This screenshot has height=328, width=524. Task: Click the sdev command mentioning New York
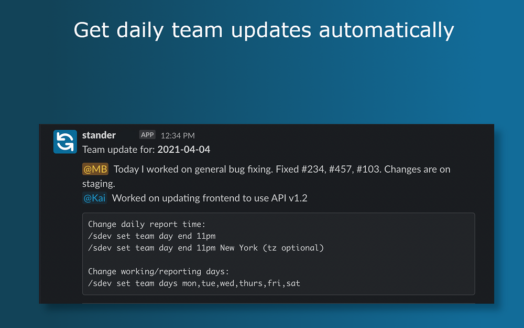206,248
